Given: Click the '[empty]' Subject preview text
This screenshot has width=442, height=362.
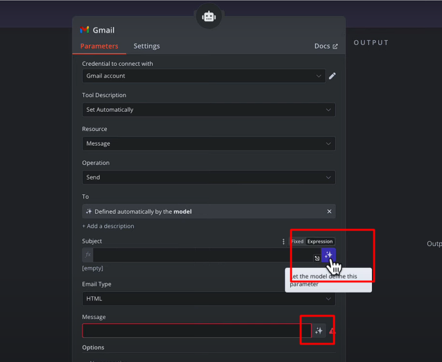Looking at the screenshot, I should click(93, 268).
